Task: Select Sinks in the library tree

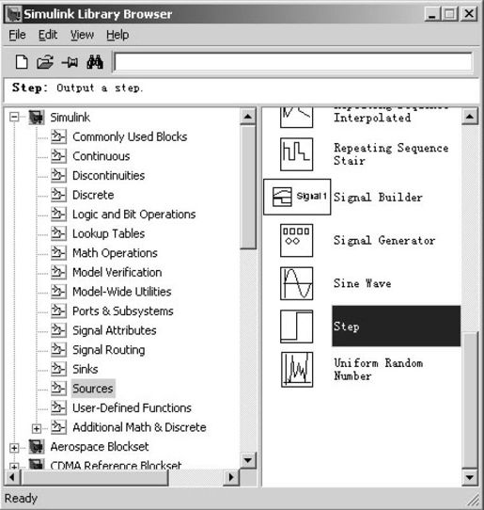Action: 86,369
